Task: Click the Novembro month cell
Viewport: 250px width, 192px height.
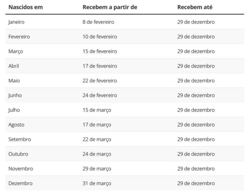Action: click(20, 169)
